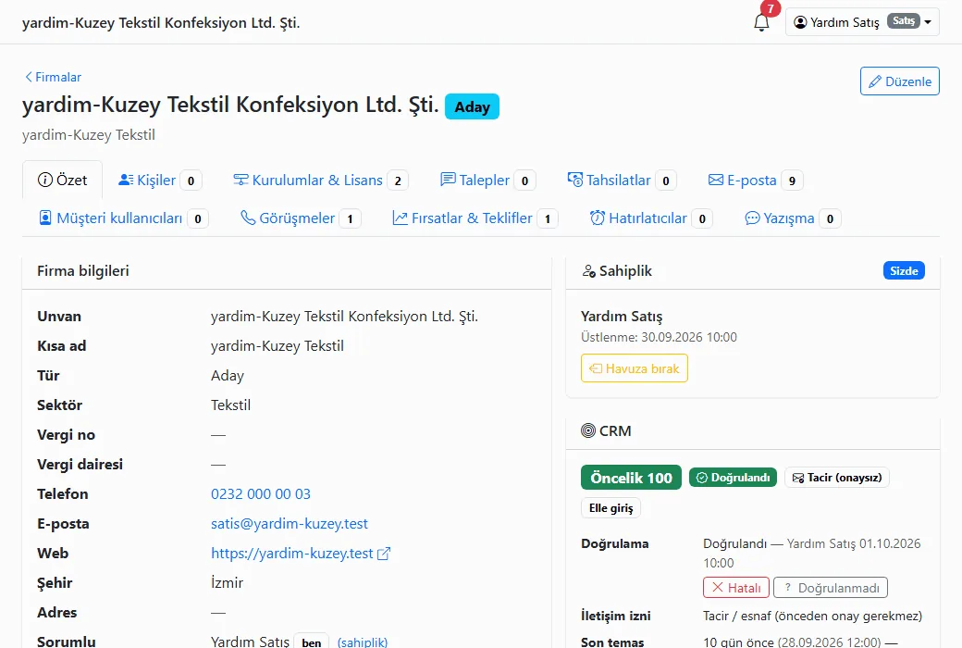The width and height of the screenshot is (962, 648).
Task: Click the Sizde badge in Sahiplik panel
Action: [904, 271]
